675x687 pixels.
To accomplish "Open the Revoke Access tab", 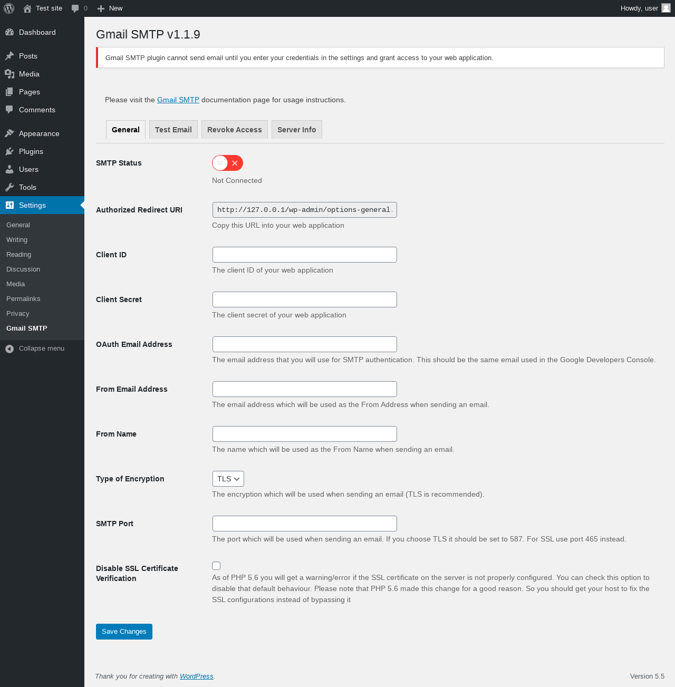I will point(235,130).
